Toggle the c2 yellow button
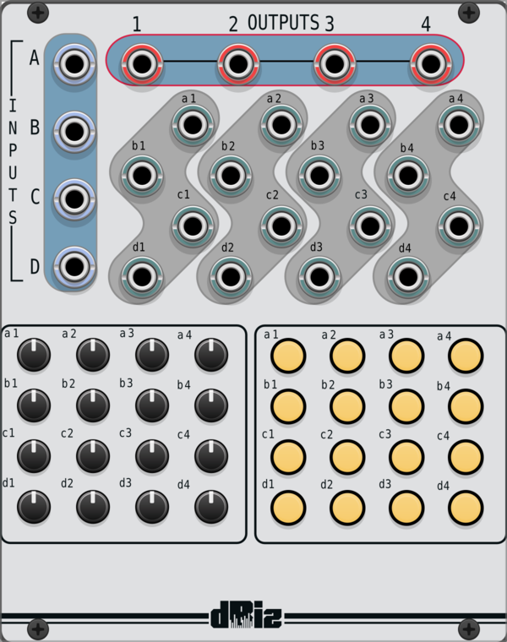This screenshot has width=507, height=642. point(347,457)
